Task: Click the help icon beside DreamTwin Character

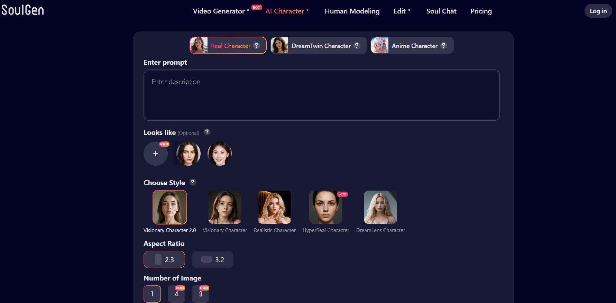Action: click(357, 46)
